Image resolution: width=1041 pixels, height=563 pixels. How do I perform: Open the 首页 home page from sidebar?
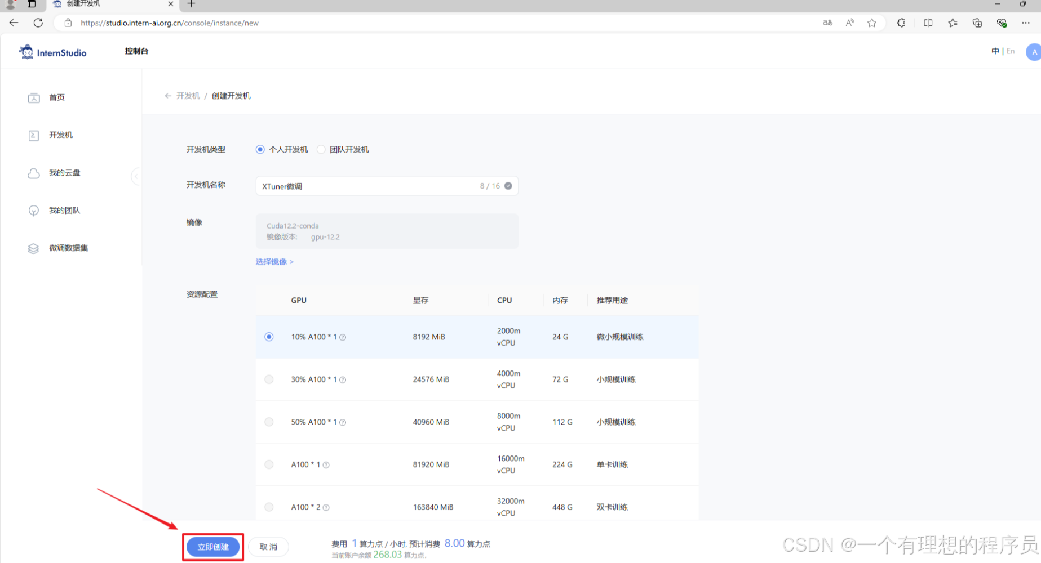[56, 97]
